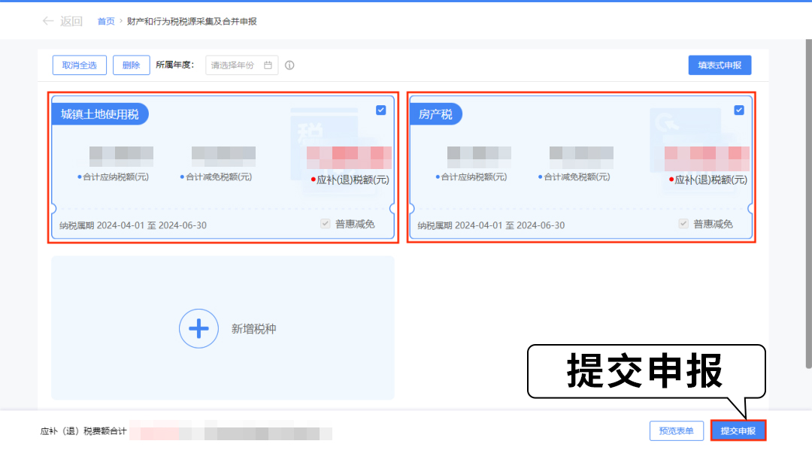812x450 pixels.
Task: Click the info icon beside the year field
Action: coord(289,65)
